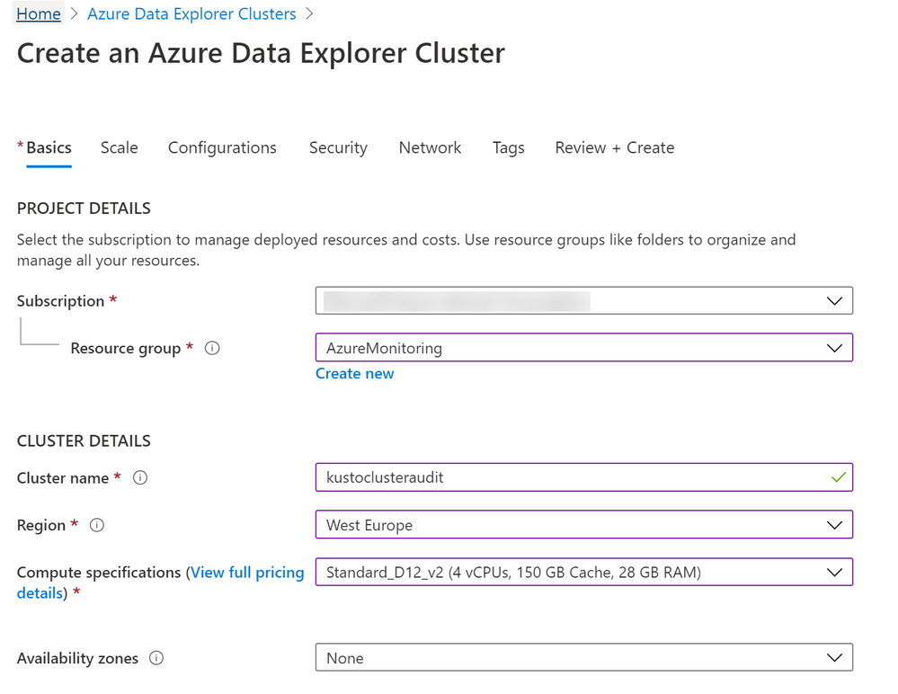Viewport: 898px width, 694px height.
Task: Expand the Subscription dropdown
Action: 584,300
